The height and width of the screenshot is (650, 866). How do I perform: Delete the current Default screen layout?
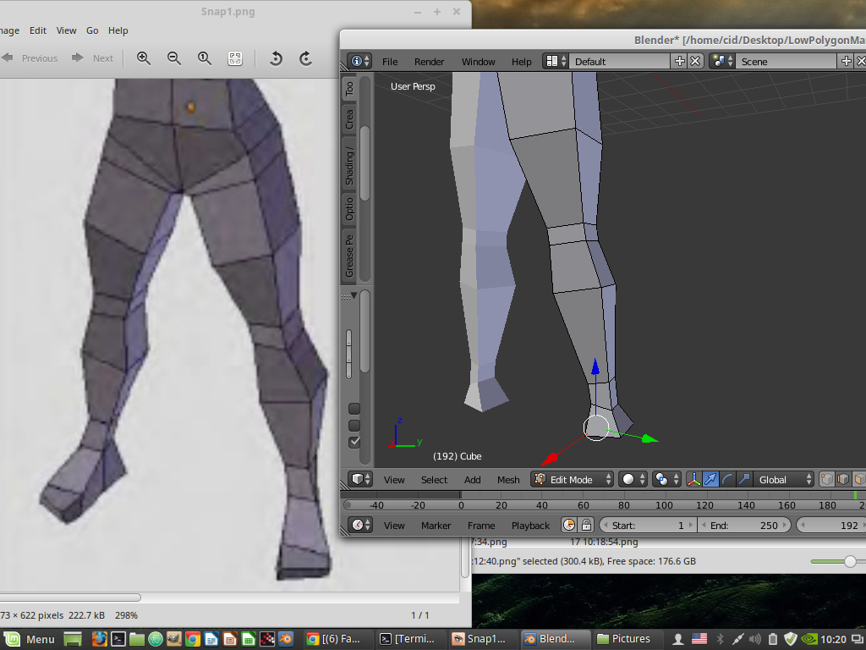point(695,61)
